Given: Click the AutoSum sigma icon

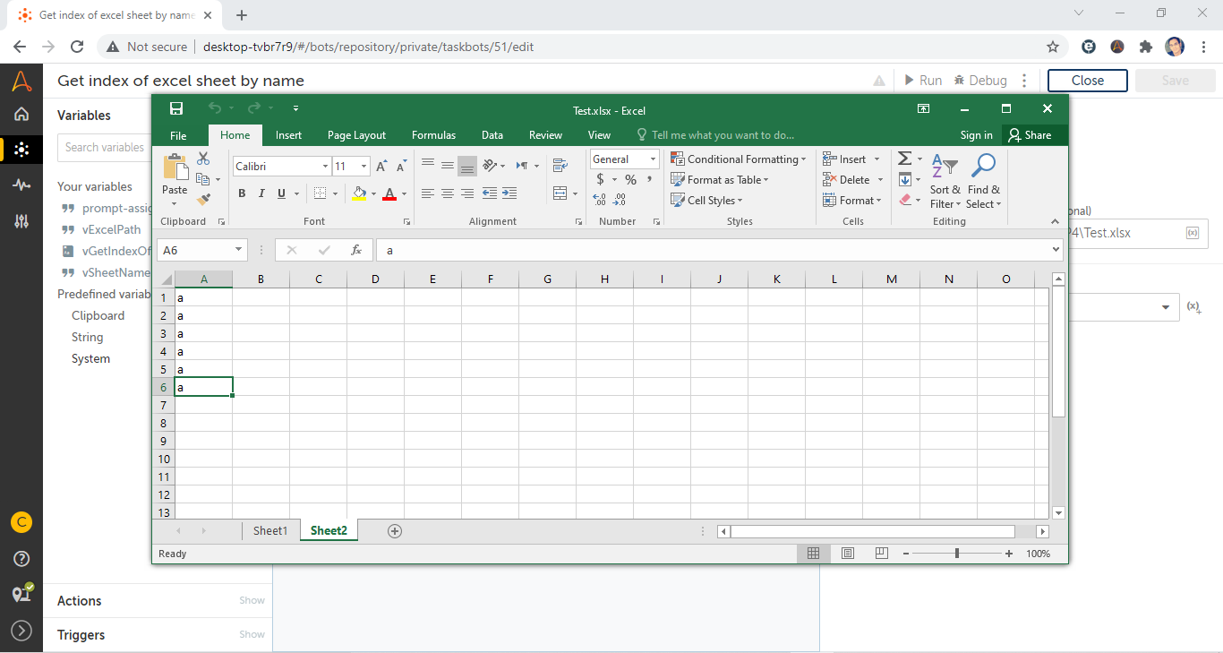Looking at the screenshot, I should (904, 159).
